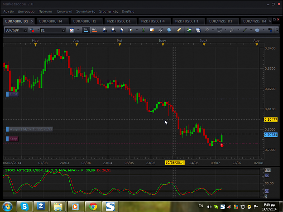
Task: Expand the tab overflow chevron
Action: click(270, 21)
